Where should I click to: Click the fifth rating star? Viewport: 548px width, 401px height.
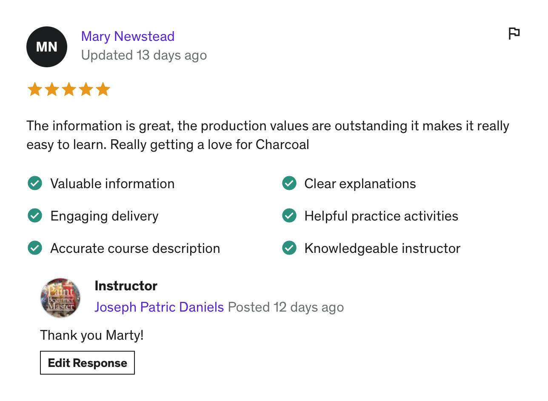pyautogui.click(x=103, y=90)
